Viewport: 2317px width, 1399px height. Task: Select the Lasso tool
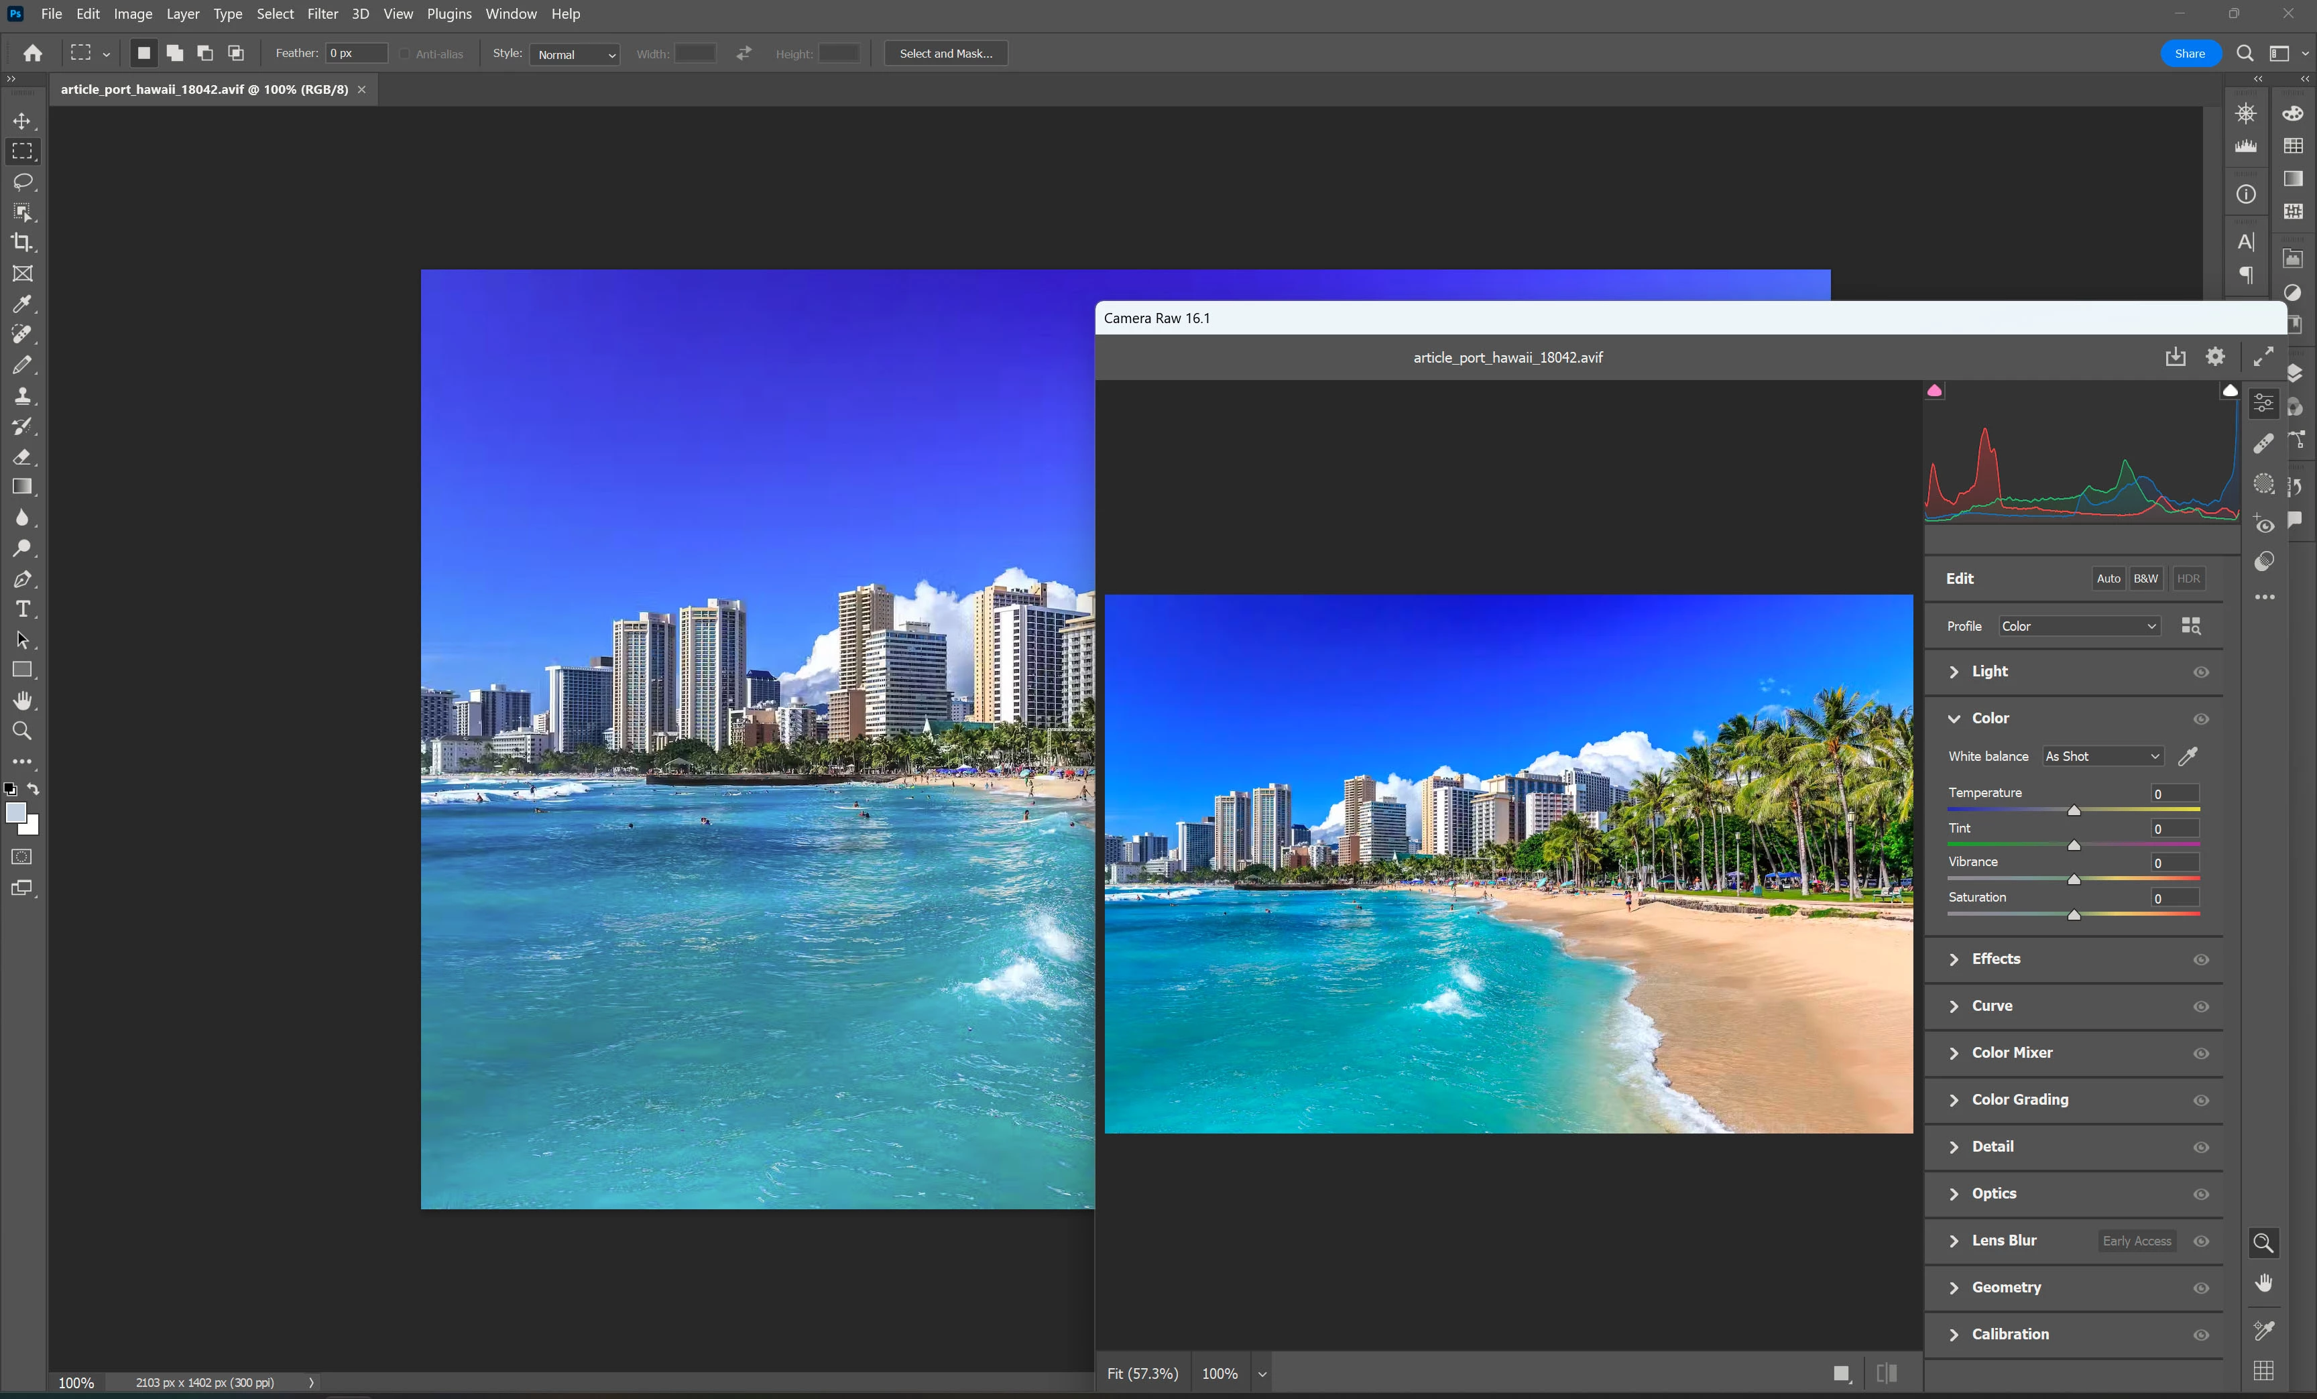click(23, 182)
